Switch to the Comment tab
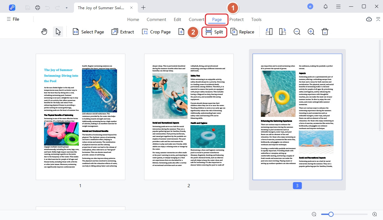383x220 pixels. coord(156,19)
